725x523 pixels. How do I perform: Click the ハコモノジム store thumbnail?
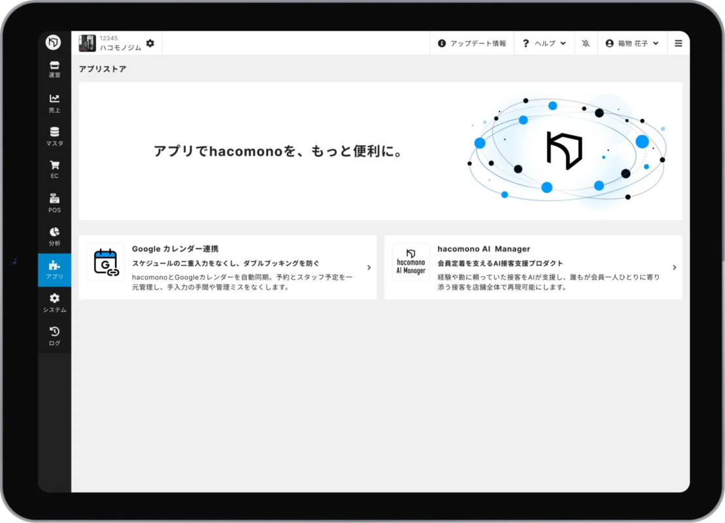tap(87, 43)
